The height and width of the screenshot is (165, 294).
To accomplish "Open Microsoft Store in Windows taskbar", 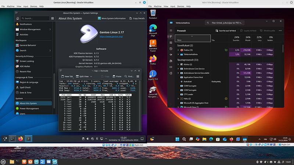I will point(218,139).
